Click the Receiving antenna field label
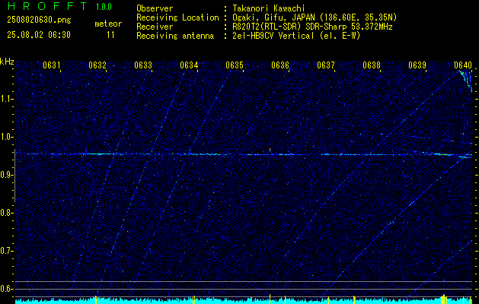 tap(175, 36)
